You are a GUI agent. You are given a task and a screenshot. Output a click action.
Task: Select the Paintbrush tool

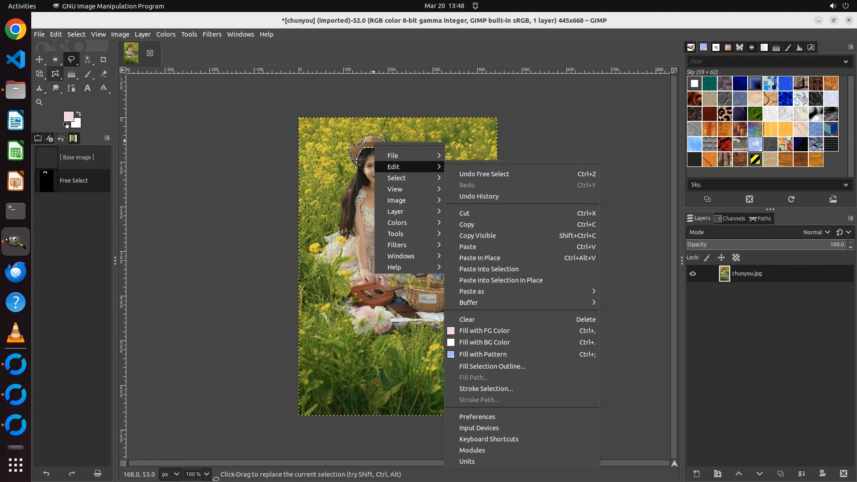click(87, 74)
